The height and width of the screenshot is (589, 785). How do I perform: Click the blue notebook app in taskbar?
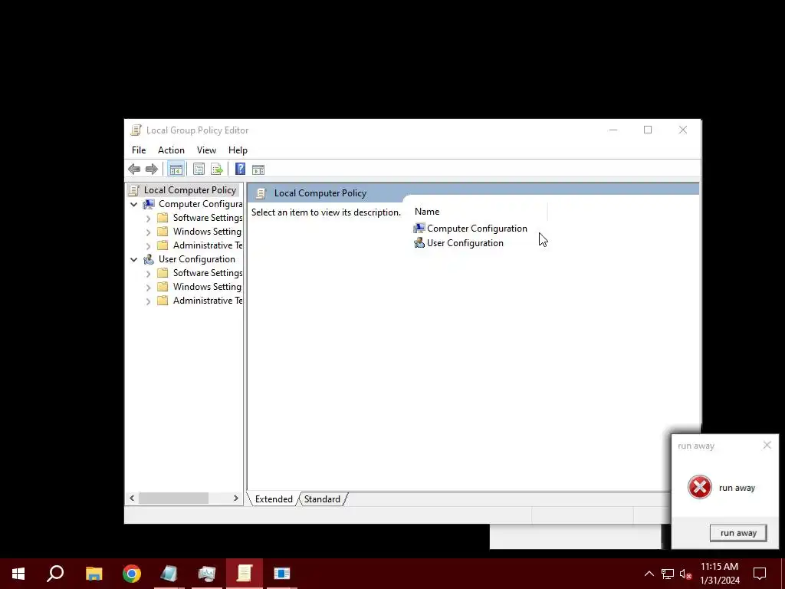click(169, 574)
